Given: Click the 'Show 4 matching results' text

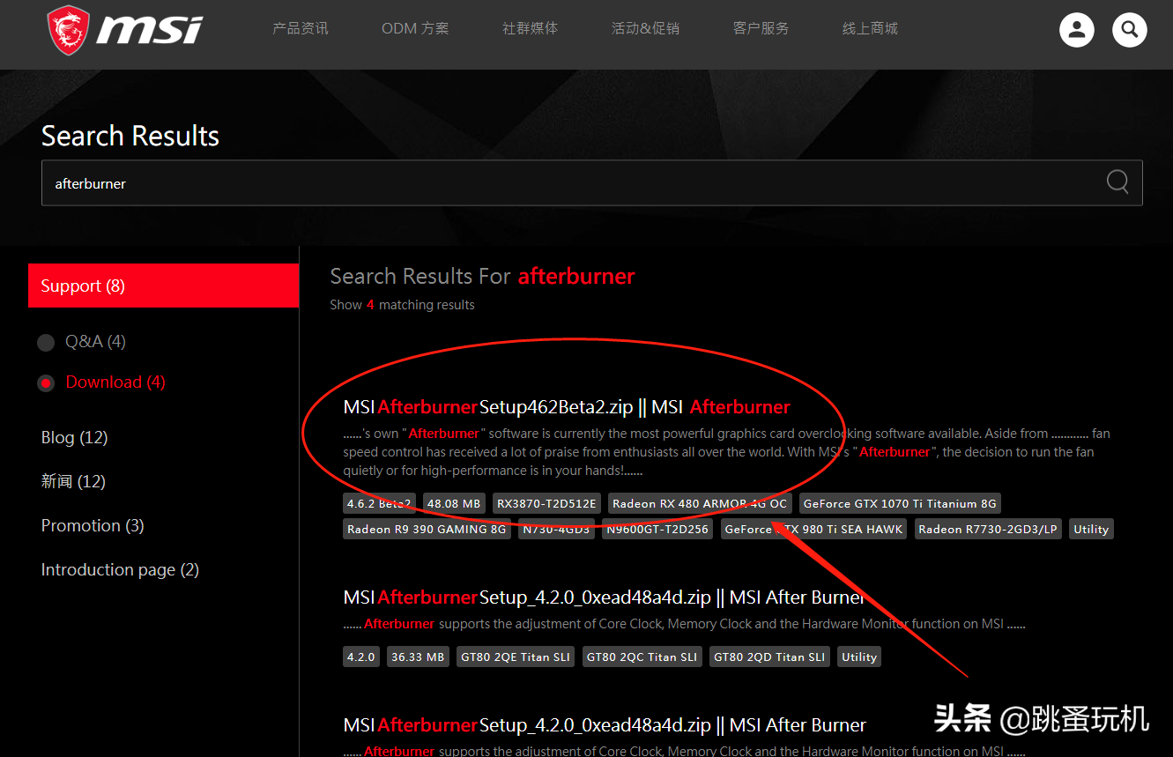Looking at the screenshot, I should coord(402,305).
